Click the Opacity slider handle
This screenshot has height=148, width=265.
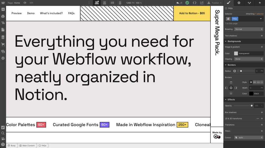(252, 106)
